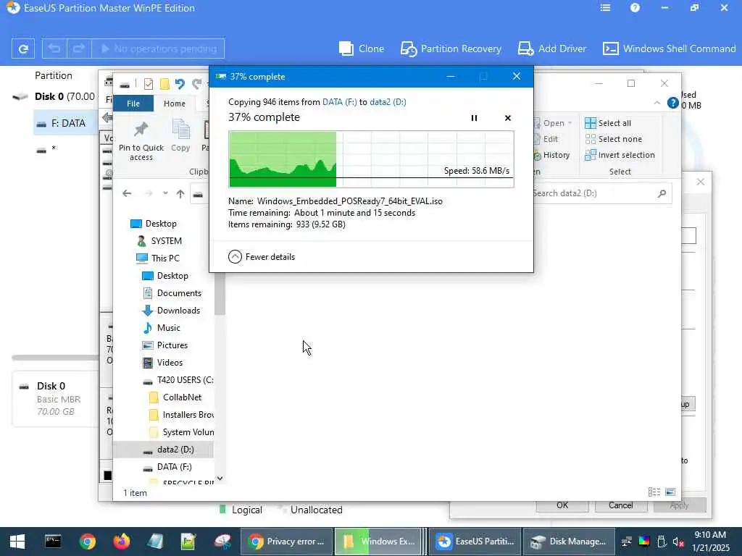Click Edit in Explorer ribbon
This screenshot has height=556, width=742.
point(546,139)
